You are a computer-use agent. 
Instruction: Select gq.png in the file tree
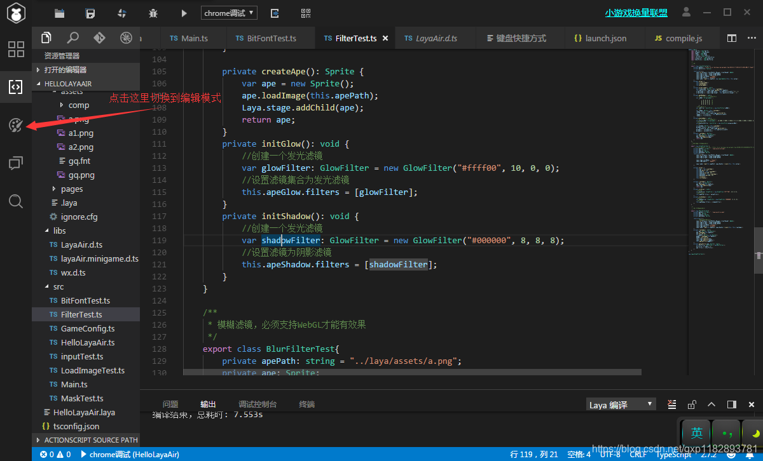tap(81, 175)
